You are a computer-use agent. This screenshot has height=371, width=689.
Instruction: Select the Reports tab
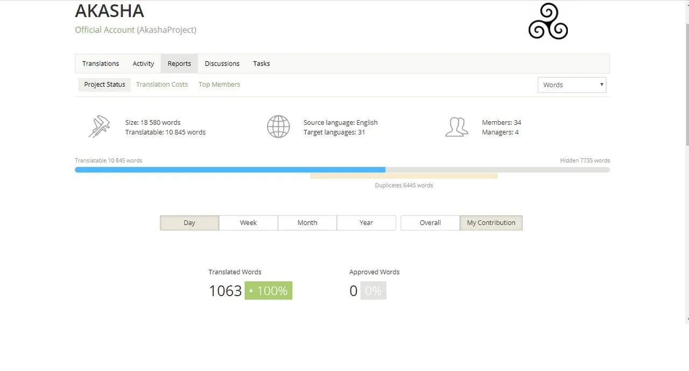pos(179,64)
